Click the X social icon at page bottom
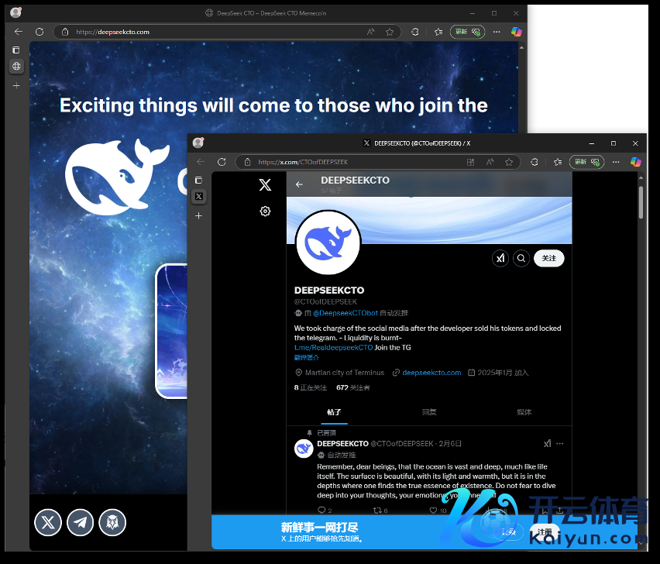Screen dimensions: 660x564 pyautogui.click(x=48, y=523)
